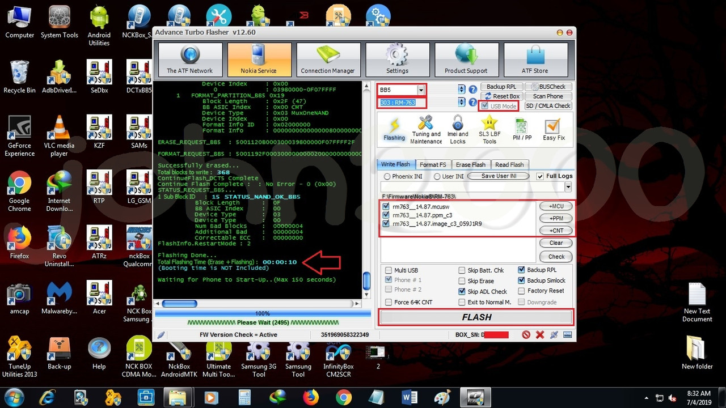The height and width of the screenshot is (408, 726).
Task: Select User INI radio button
Action: tap(437, 177)
